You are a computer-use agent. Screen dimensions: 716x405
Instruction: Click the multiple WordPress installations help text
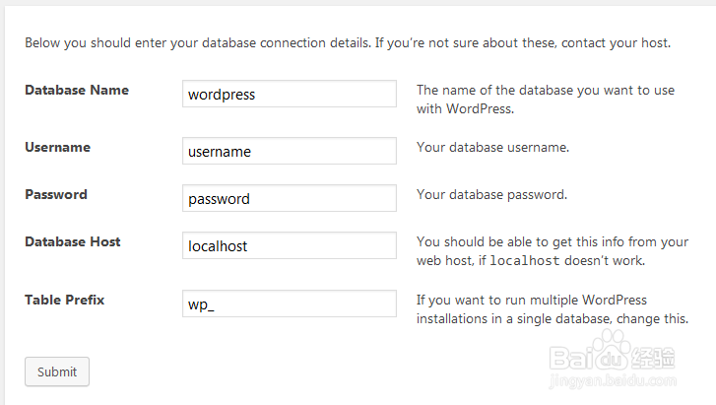tap(552, 308)
